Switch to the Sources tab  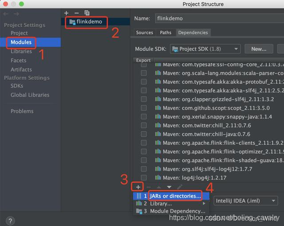(145, 32)
